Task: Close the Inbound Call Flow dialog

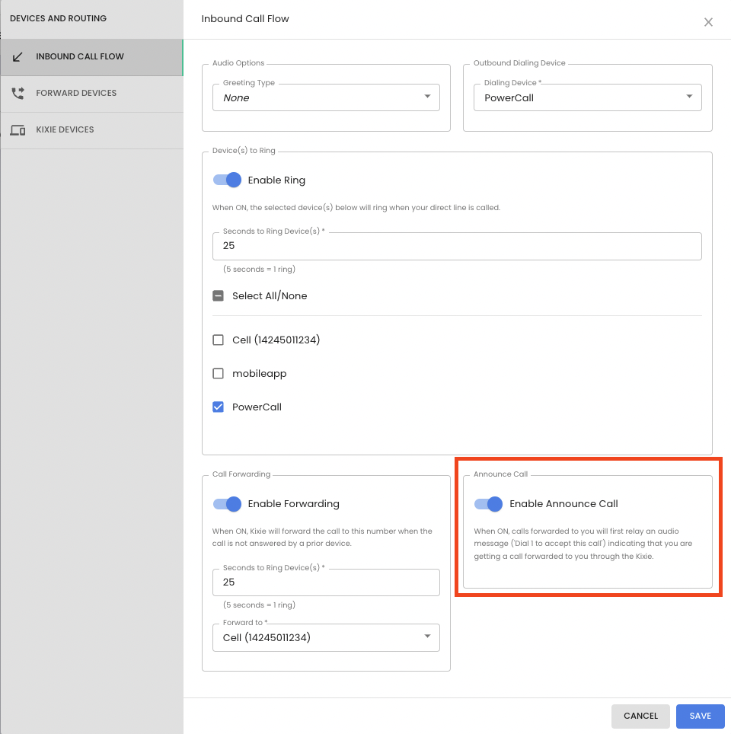Action: coord(708,22)
